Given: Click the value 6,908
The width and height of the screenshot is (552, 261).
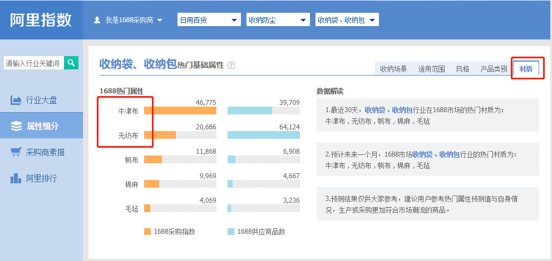Looking at the screenshot, I should pos(292,152).
